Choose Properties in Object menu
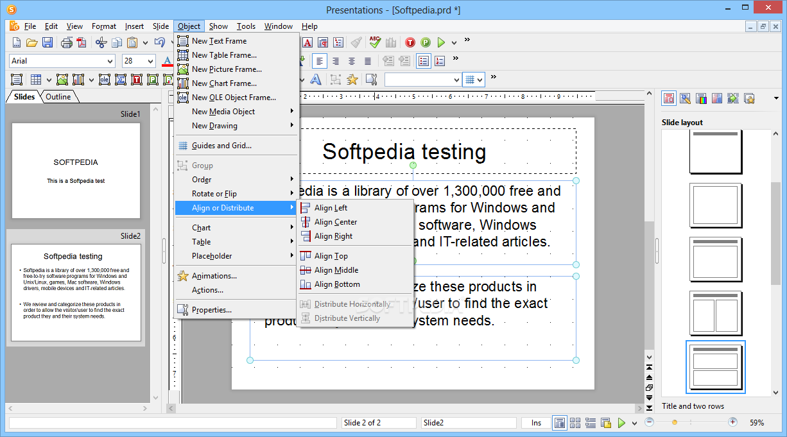The image size is (787, 437). (x=237, y=310)
